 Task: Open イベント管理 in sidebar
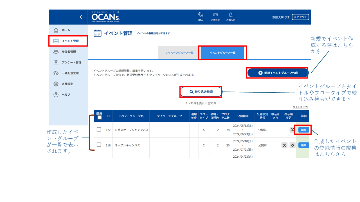(x=68, y=41)
